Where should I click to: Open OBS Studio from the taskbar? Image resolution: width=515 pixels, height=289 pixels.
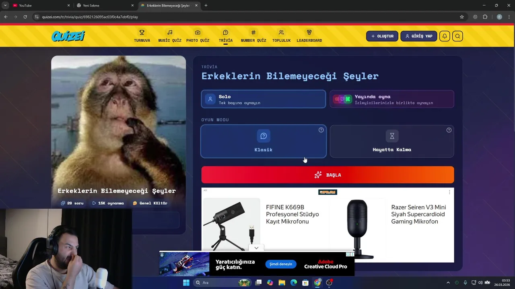329,283
